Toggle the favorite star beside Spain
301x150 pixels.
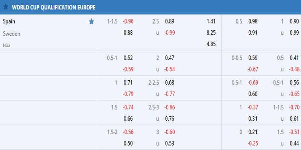click(91, 22)
